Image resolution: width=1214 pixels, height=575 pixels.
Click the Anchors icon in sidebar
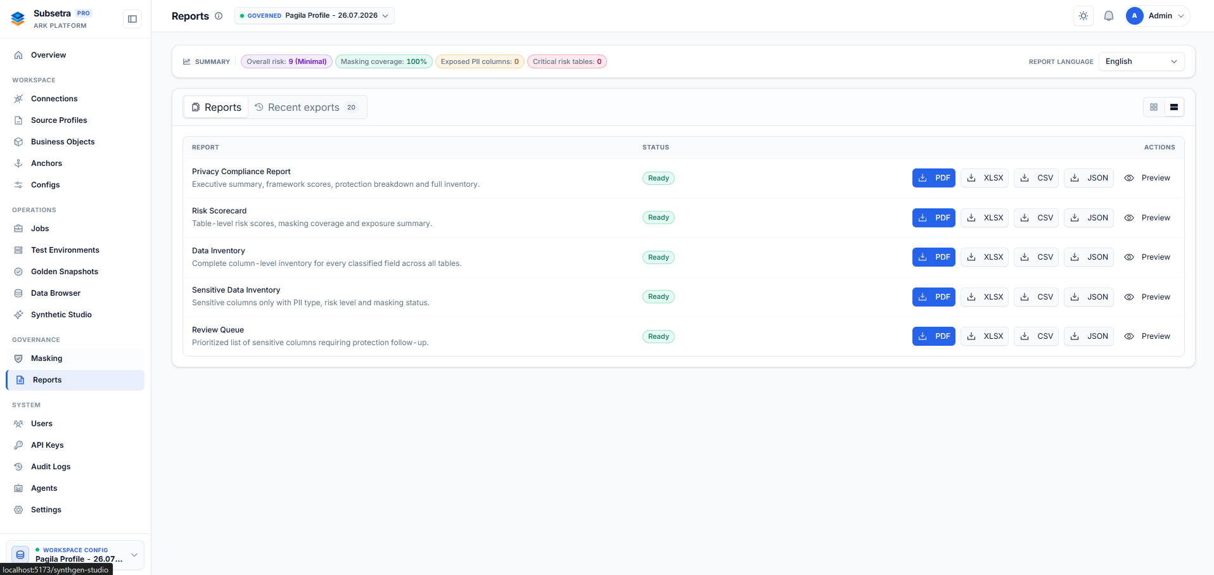point(18,163)
